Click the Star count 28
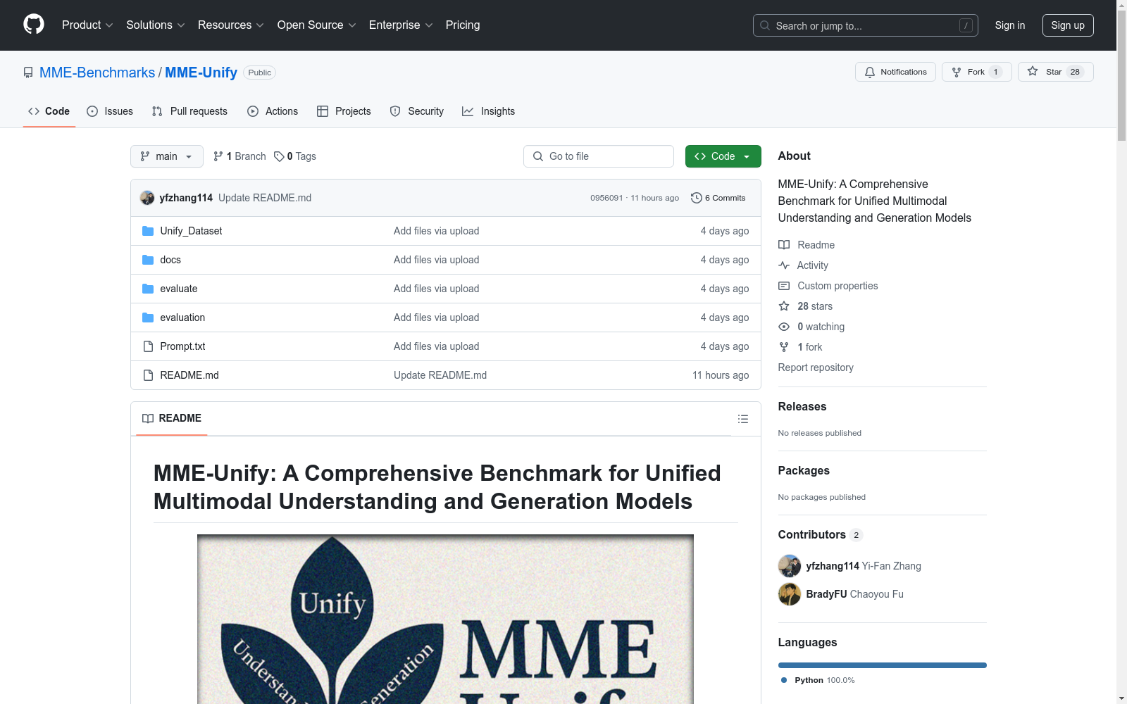The image size is (1127, 704). [1075, 72]
